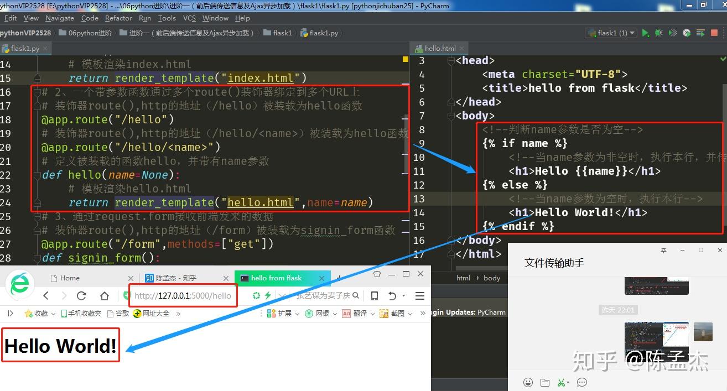This screenshot has height=391, width=727.
Task: Click the search magnifier icon in browser
Action: 356,296
